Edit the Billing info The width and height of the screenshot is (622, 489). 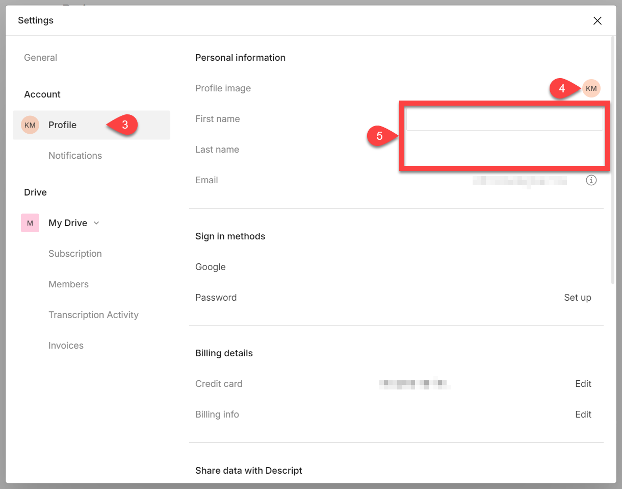(x=583, y=414)
